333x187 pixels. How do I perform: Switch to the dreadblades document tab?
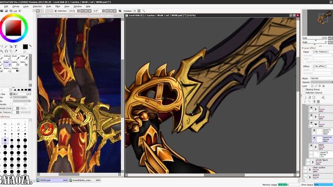85,180
